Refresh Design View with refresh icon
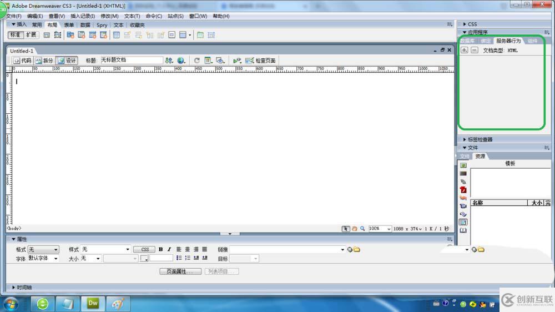 coord(197,61)
